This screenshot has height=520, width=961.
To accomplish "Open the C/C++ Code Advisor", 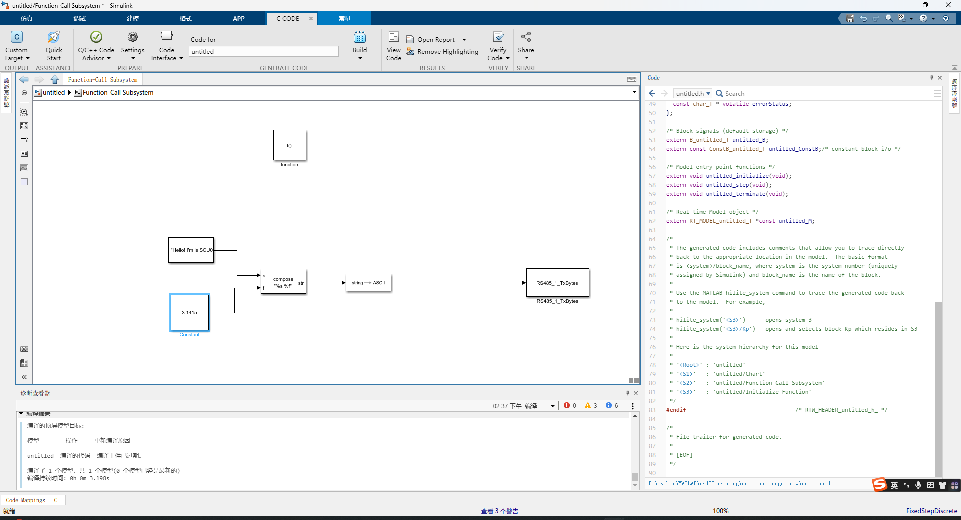I will tap(96, 46).
